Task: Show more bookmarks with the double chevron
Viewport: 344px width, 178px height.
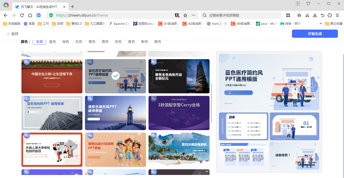Action: (x=321, y=23)
